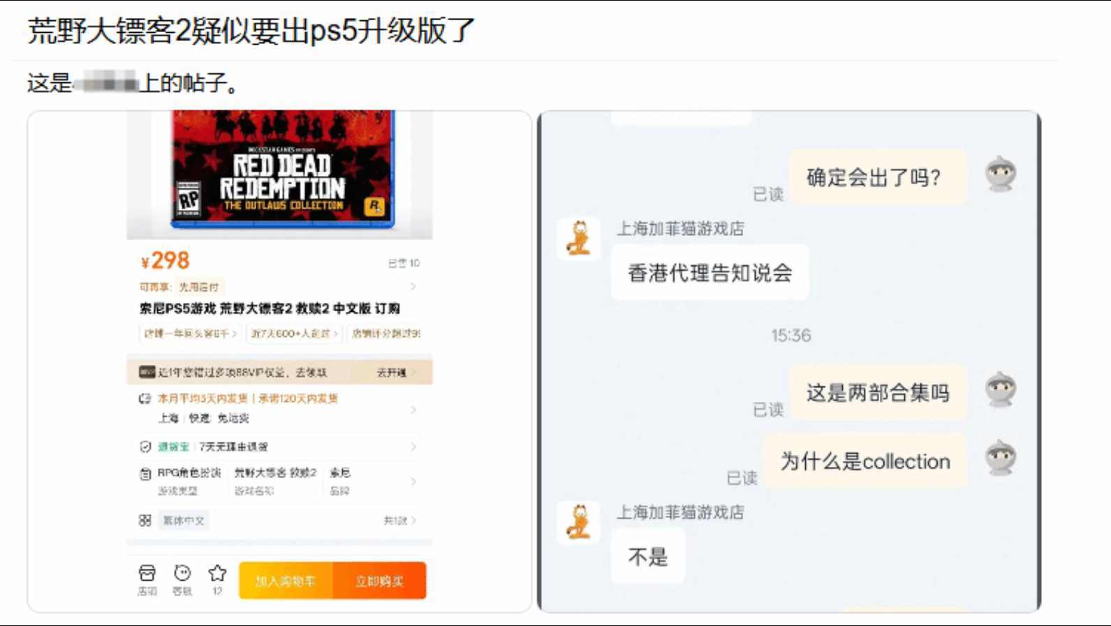Screen dimensions: 1111x626
Task: Click the RPG角色扮演 game type value
Action: click(189, 473)
